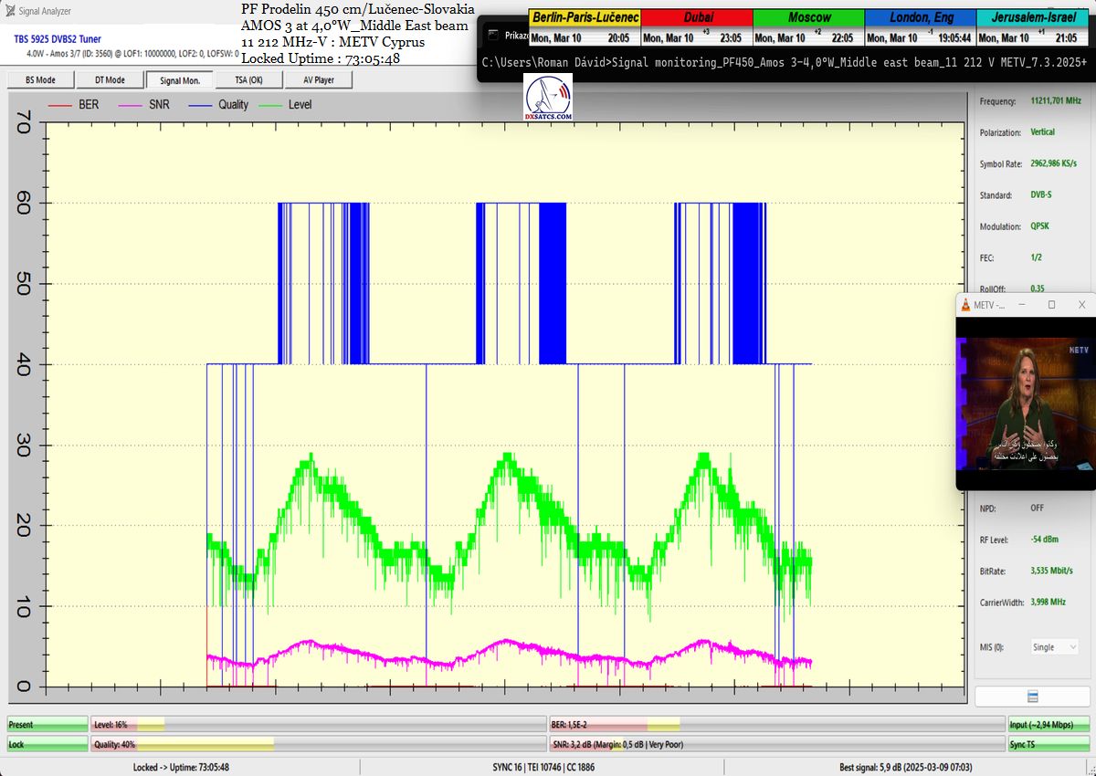This screenshot has width=1096, height=776.
Task: Click the VLC cone icon in METV window
Action: (966, 304)
